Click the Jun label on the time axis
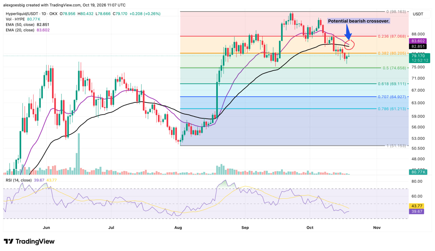 (47, 228)
